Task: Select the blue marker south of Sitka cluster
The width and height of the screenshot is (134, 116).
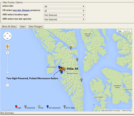Action: click(62, 72)
